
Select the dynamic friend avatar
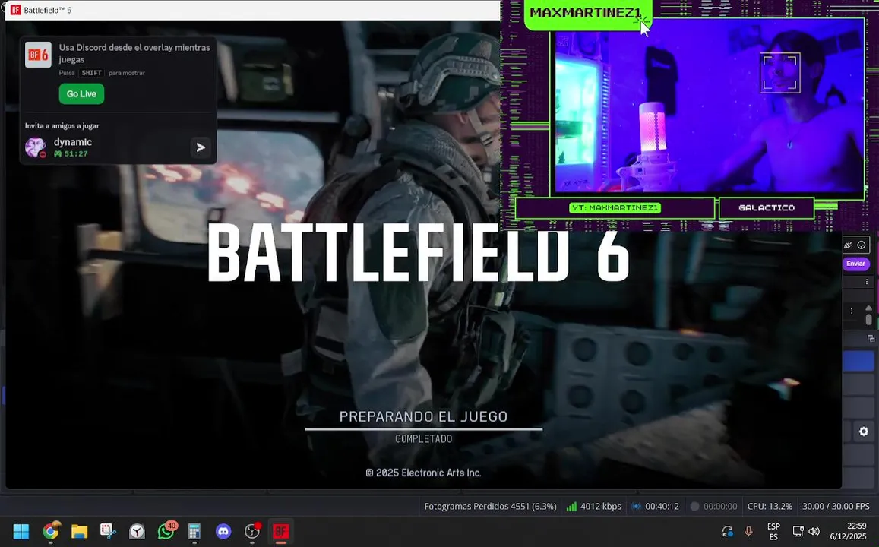tap(35, 147)
